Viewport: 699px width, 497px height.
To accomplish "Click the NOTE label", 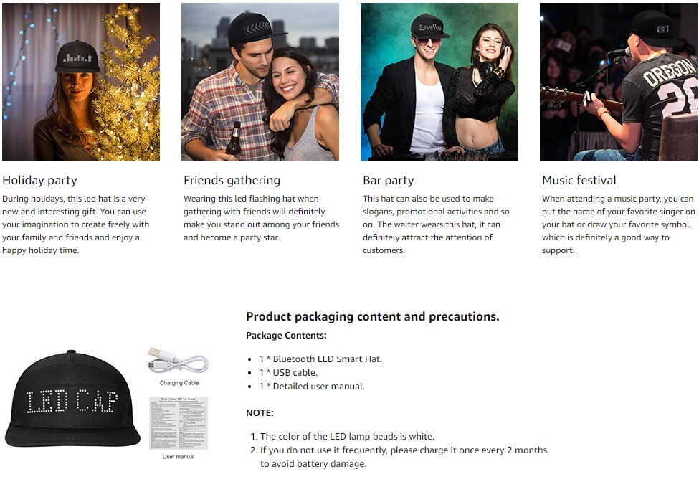I will click(260, 413).
